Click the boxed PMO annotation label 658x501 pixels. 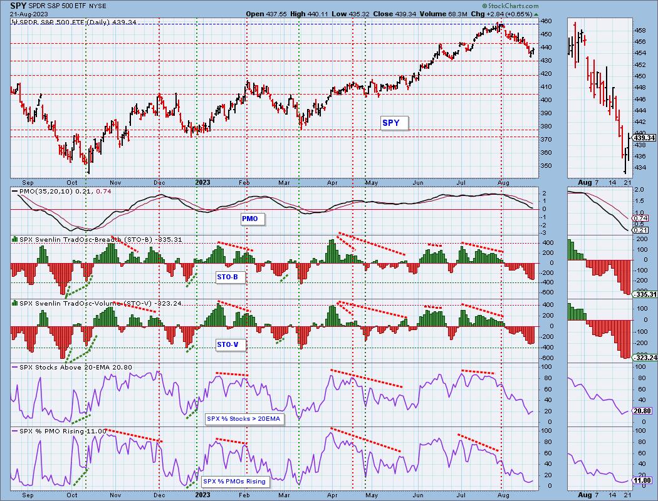pyautogui.click(x=253, y=219)
